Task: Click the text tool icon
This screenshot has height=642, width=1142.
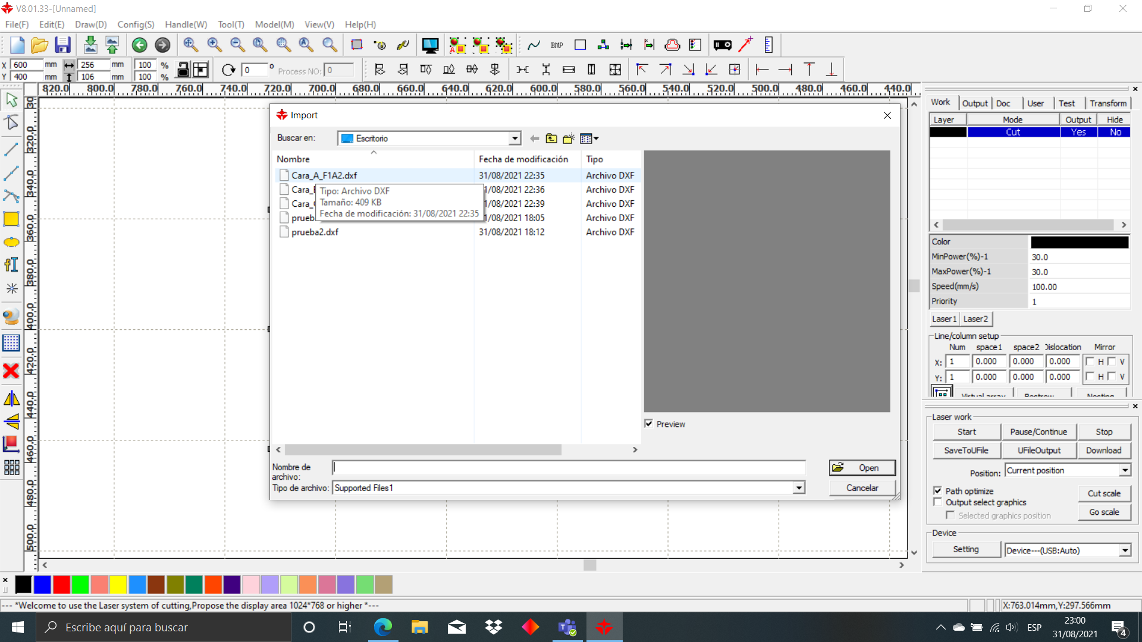Action: point(11,265)
